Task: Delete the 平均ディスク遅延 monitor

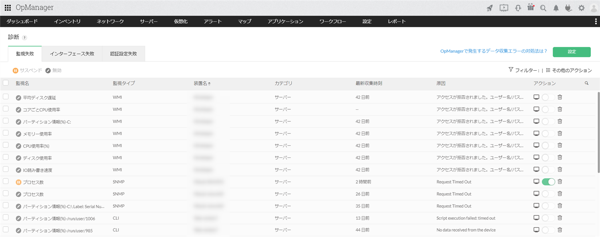Action: coord(560,97)
